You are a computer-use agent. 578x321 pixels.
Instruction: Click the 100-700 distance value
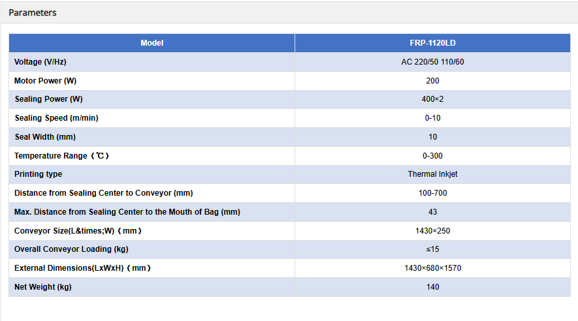point(432,193)
